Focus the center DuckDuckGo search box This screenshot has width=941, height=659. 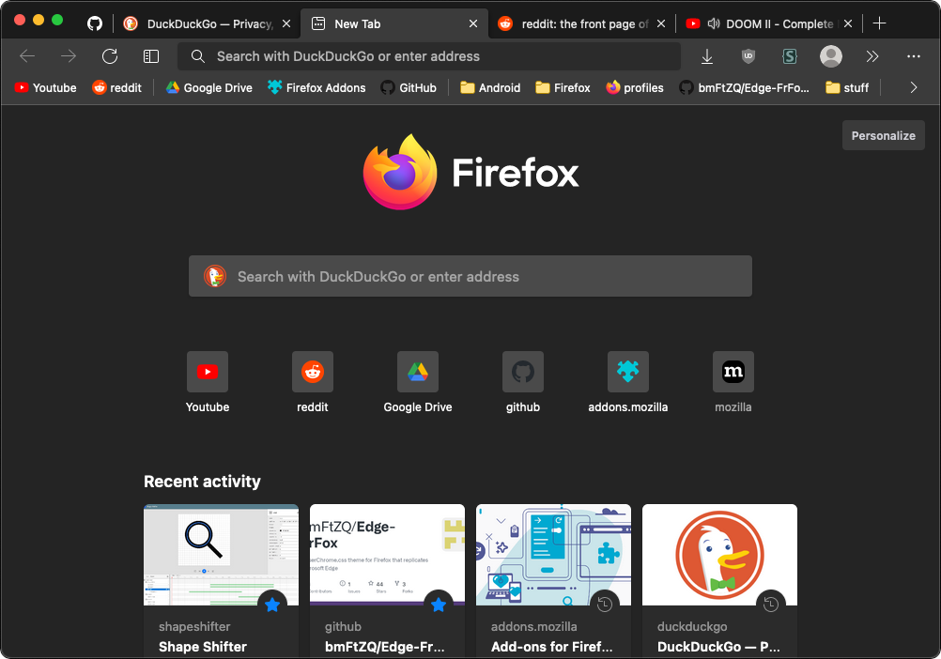470,276
